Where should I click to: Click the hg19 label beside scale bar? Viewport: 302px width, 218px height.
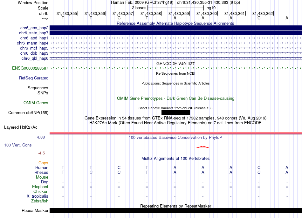coord(211,8)
